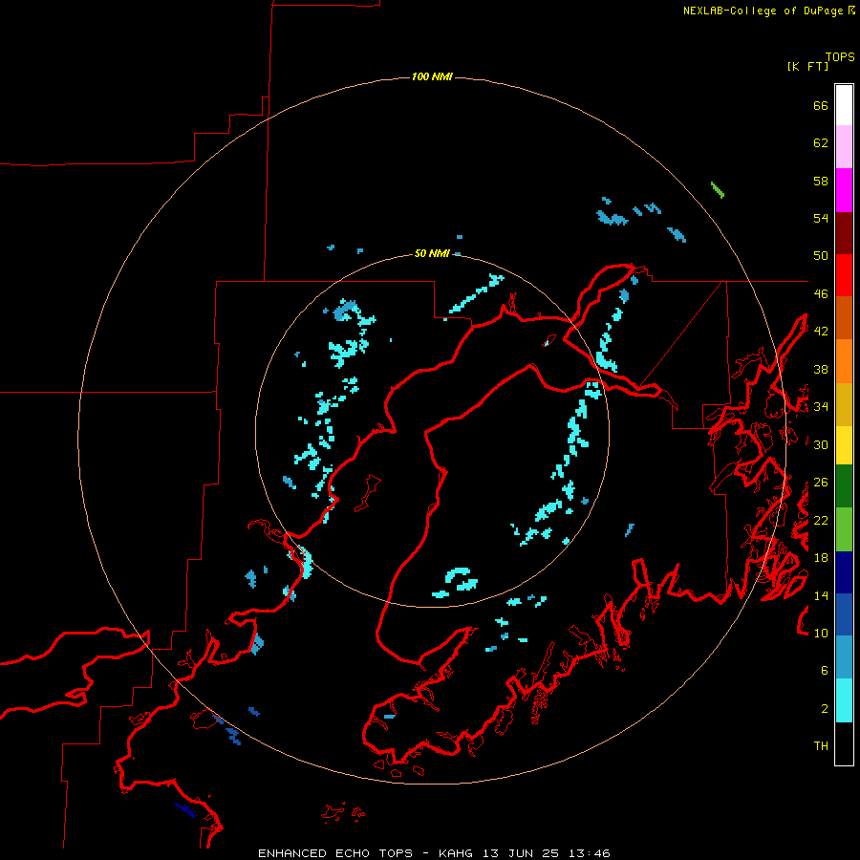The image size is (860, 860).
Task: Click the bright red legend swatch
Action: pyautogui.click(x=844, y=275)
